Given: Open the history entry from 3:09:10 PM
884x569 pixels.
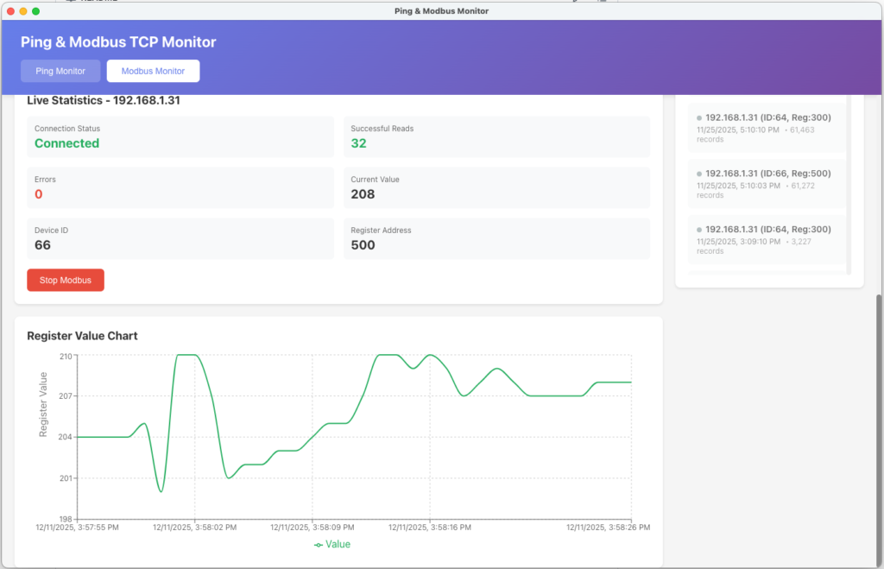Looking at the screenshot, I should (x=767, y=239).
